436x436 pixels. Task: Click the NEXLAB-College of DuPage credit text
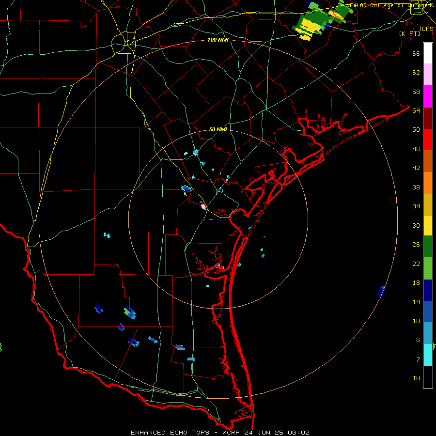click(x=390, y=5)
